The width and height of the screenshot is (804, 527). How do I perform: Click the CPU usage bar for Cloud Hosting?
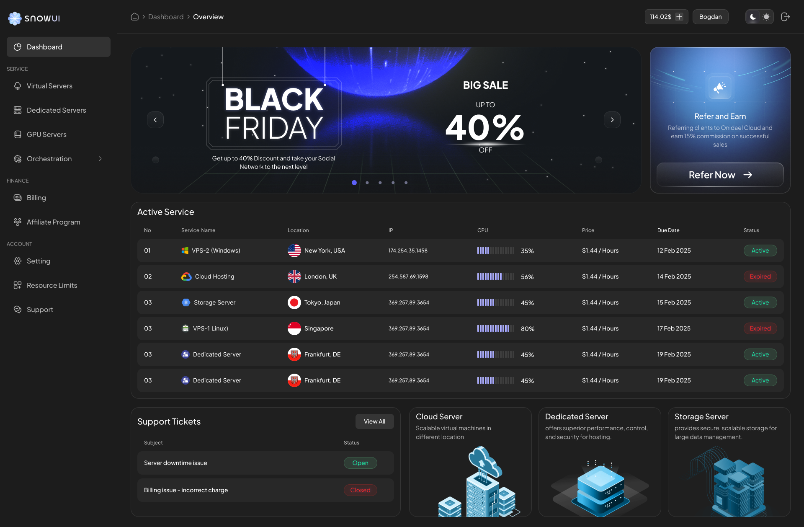pos(496,276)
